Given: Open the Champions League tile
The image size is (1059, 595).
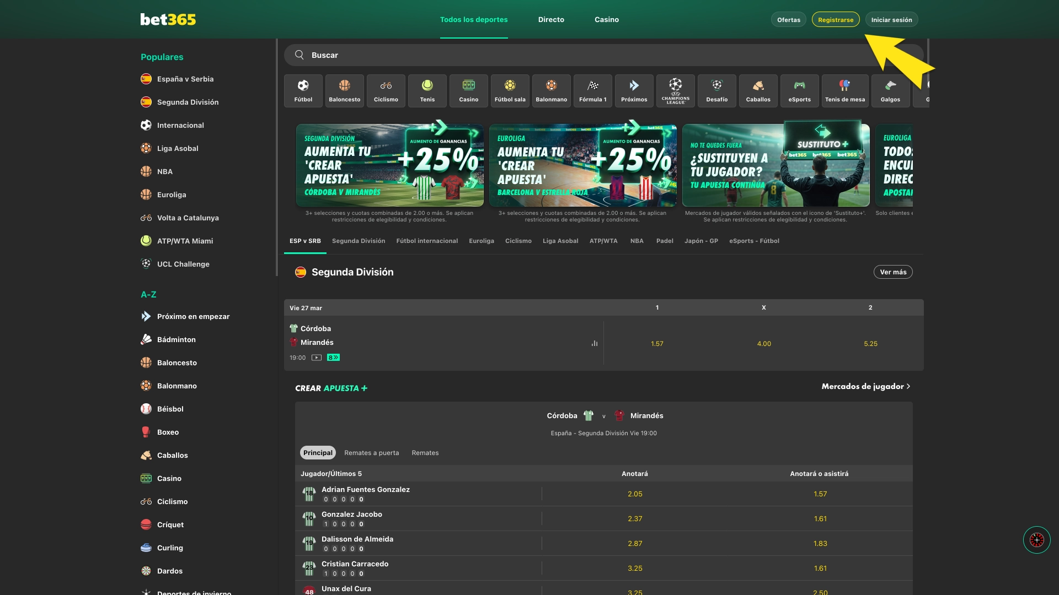Looking at the screenshot, I should point(675,91).
